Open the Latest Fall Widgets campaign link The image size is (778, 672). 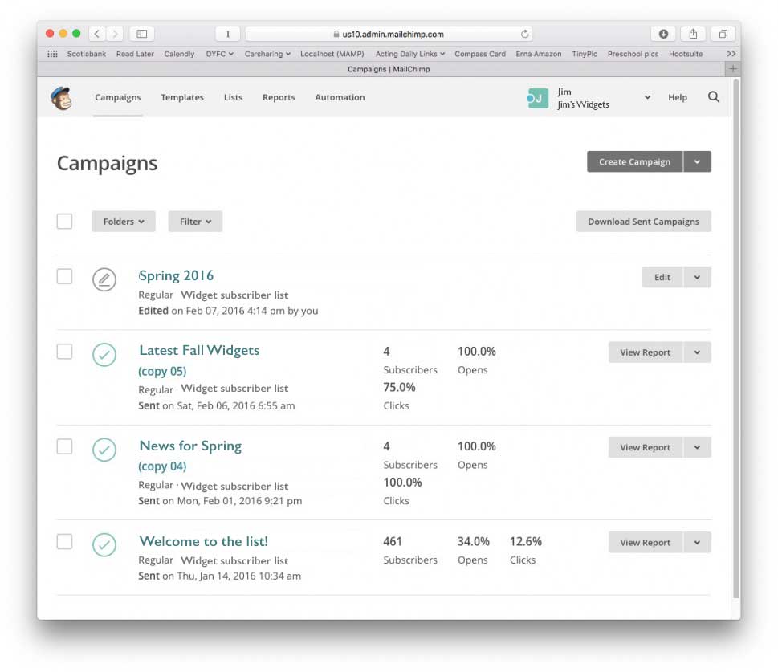198,350
